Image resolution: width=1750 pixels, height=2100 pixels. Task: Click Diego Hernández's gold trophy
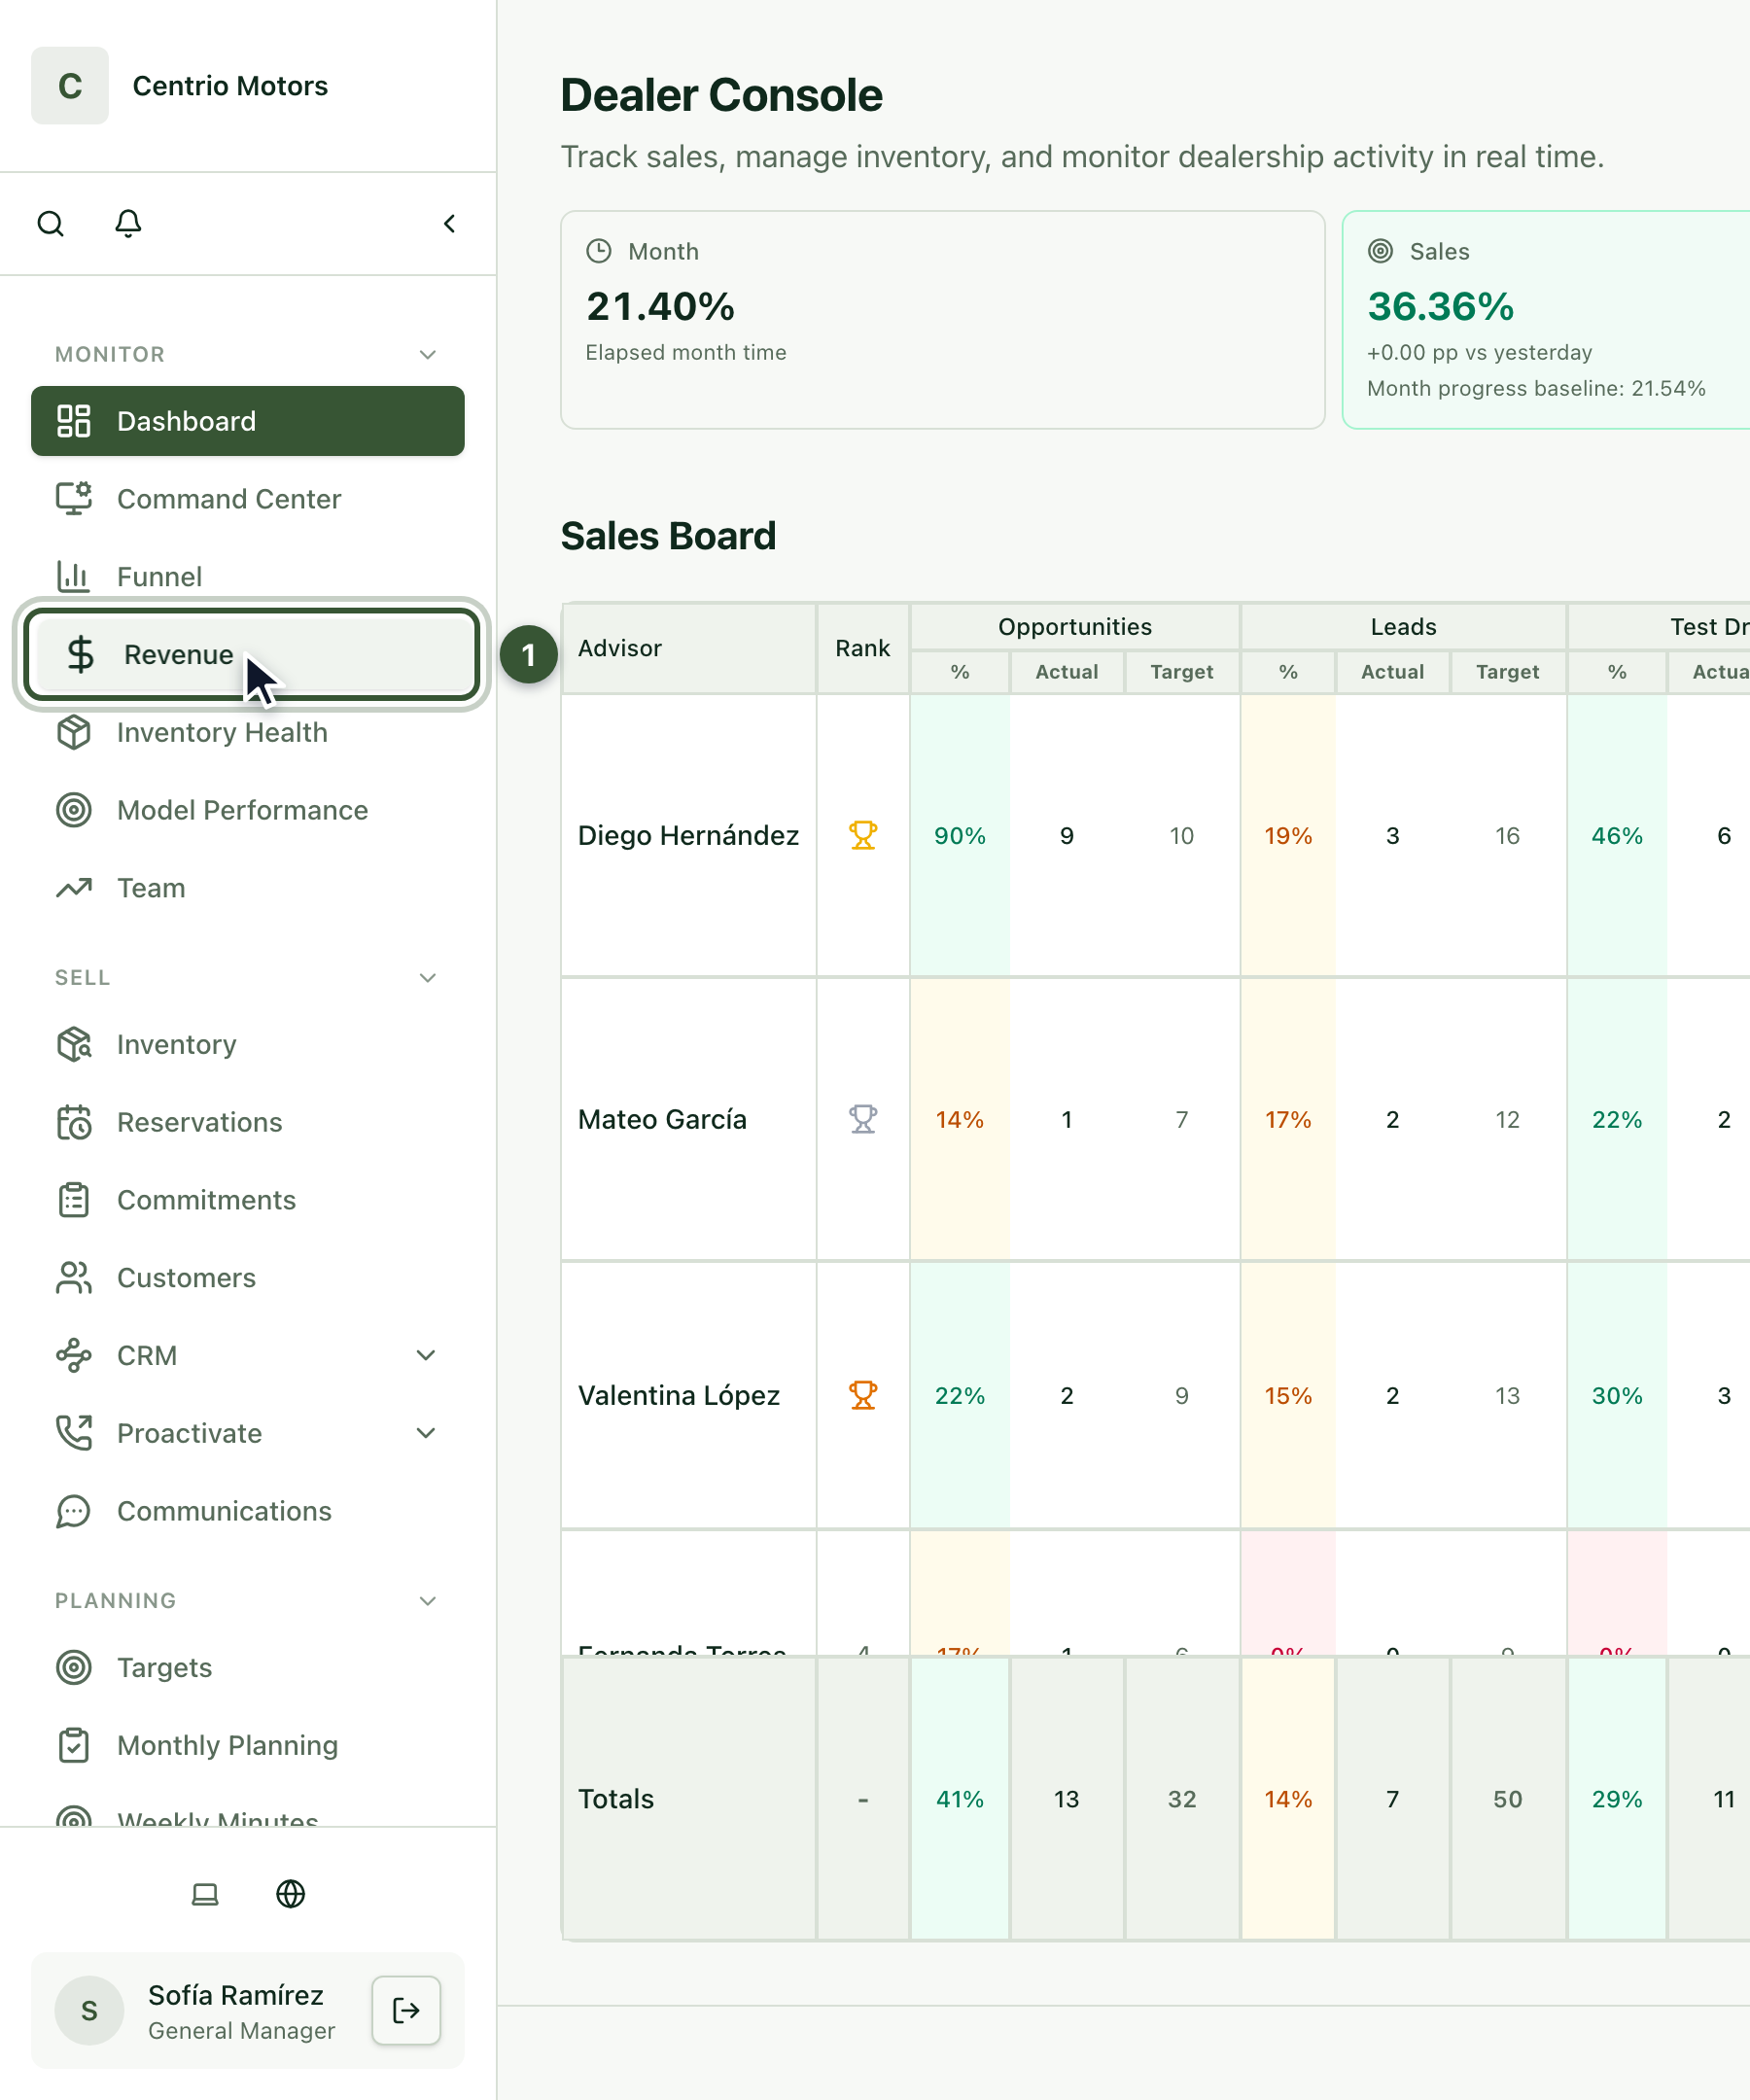[x=863, y=835]
